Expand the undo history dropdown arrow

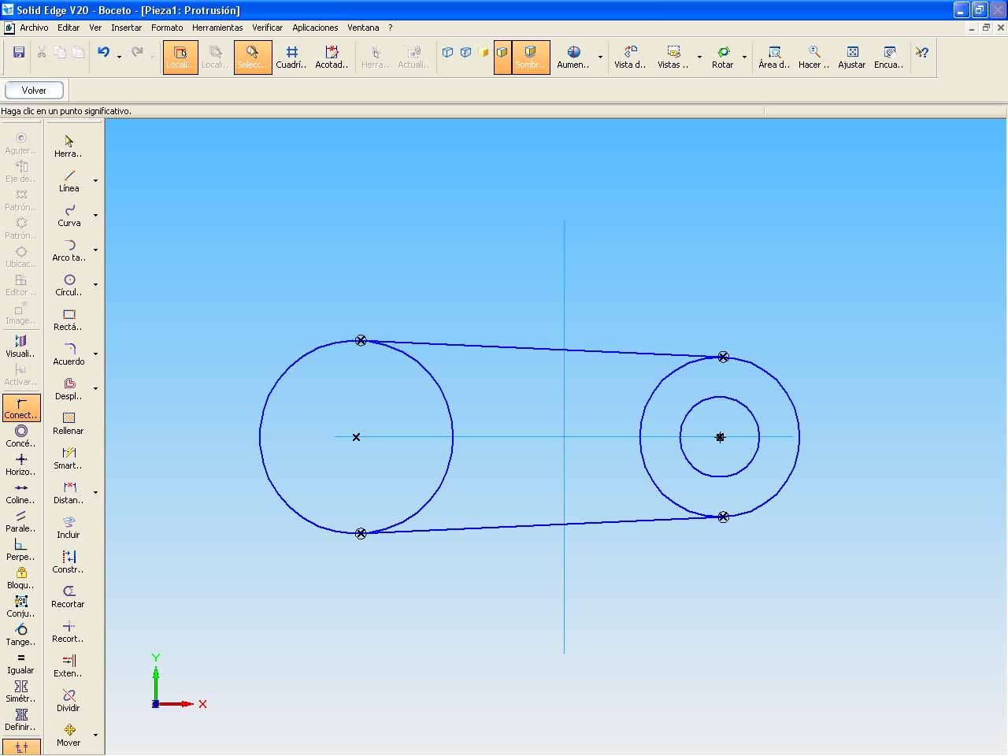pos(119,57)
